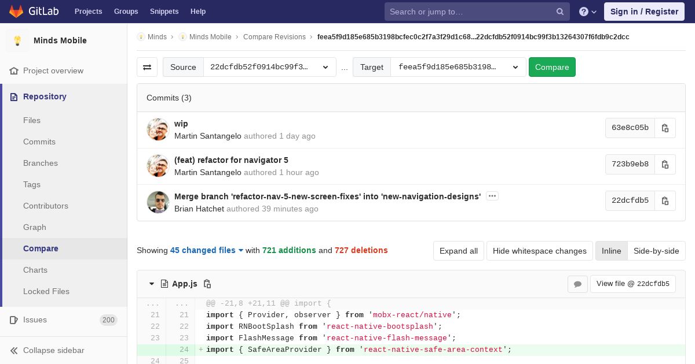Copy App.js file path
The height and width of the screenshot is (364, 695).
pyautogui.click(x=207, y=284)
